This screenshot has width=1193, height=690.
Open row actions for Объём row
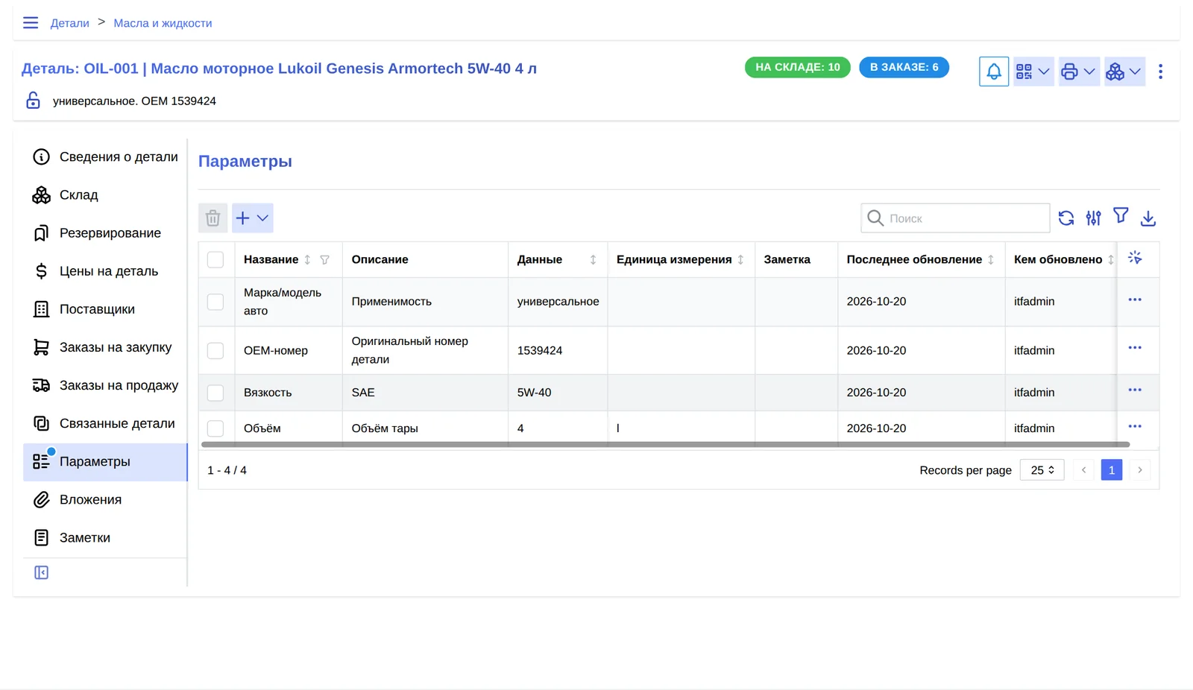click(1135, 426)
